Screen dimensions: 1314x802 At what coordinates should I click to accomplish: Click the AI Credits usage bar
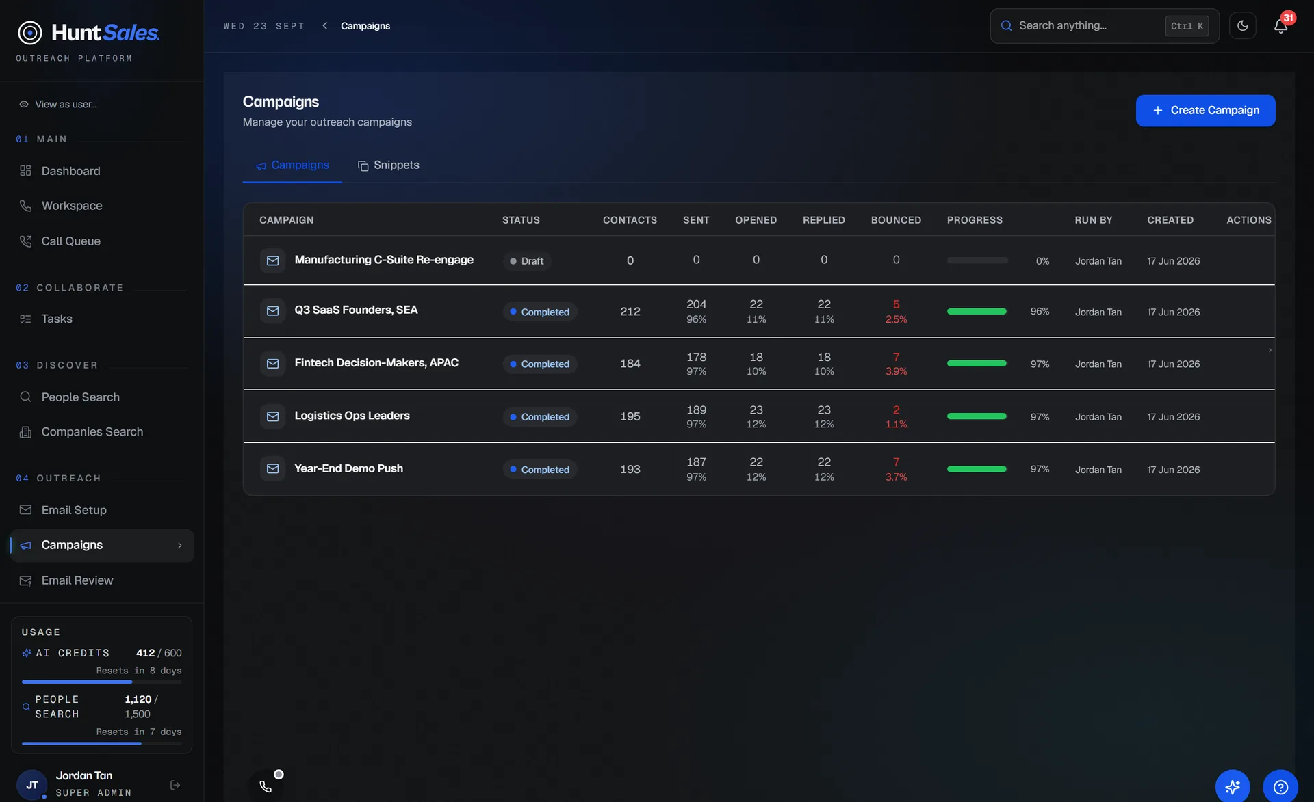click(101, 682)
